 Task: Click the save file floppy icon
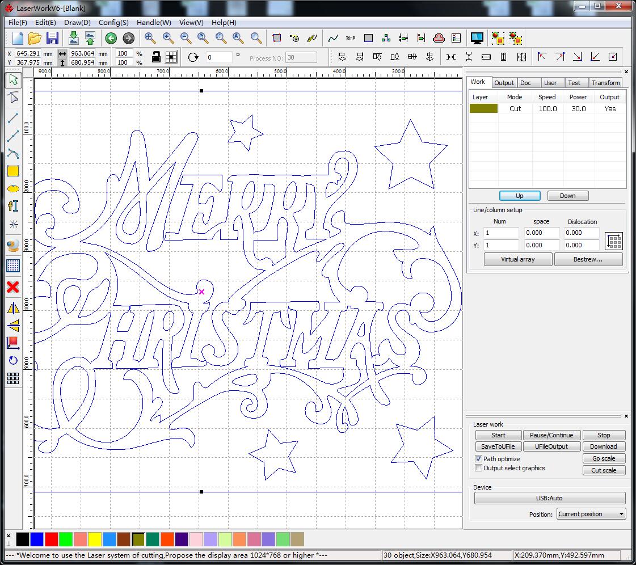coord(52,38)
